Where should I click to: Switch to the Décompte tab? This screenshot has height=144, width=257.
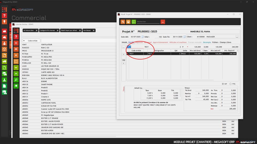(207, 42)
